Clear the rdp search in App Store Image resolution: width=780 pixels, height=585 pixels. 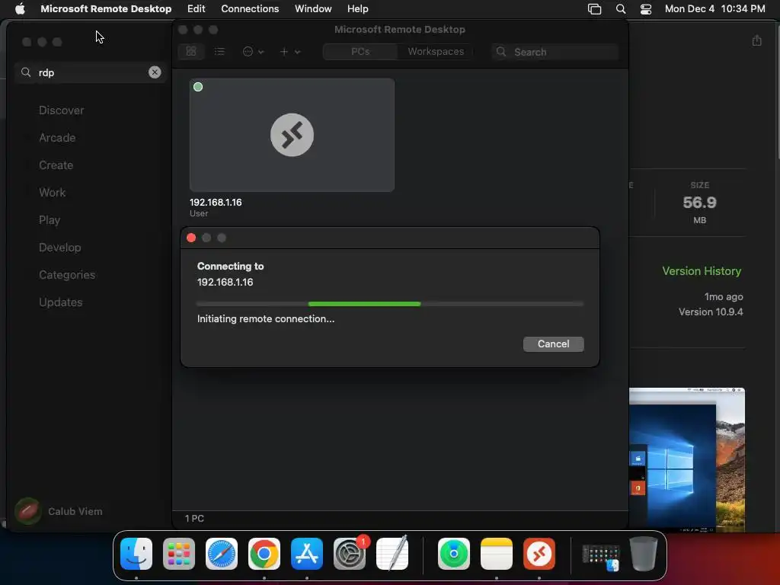[155, 72]
